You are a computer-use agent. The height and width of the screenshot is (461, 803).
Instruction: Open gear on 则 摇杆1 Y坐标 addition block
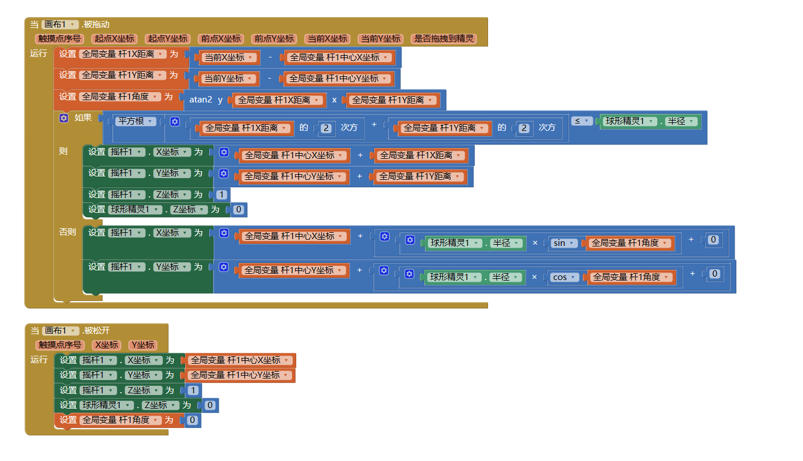(224, 173)
